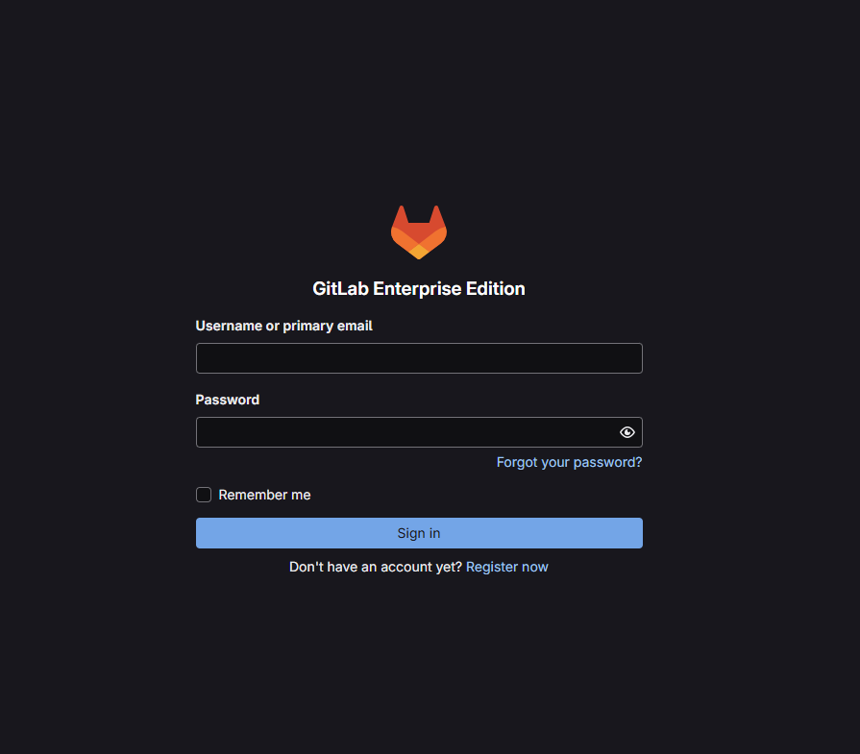Start password recovery via Forgot your password
860x754 pixels.
tap(569, 462)
